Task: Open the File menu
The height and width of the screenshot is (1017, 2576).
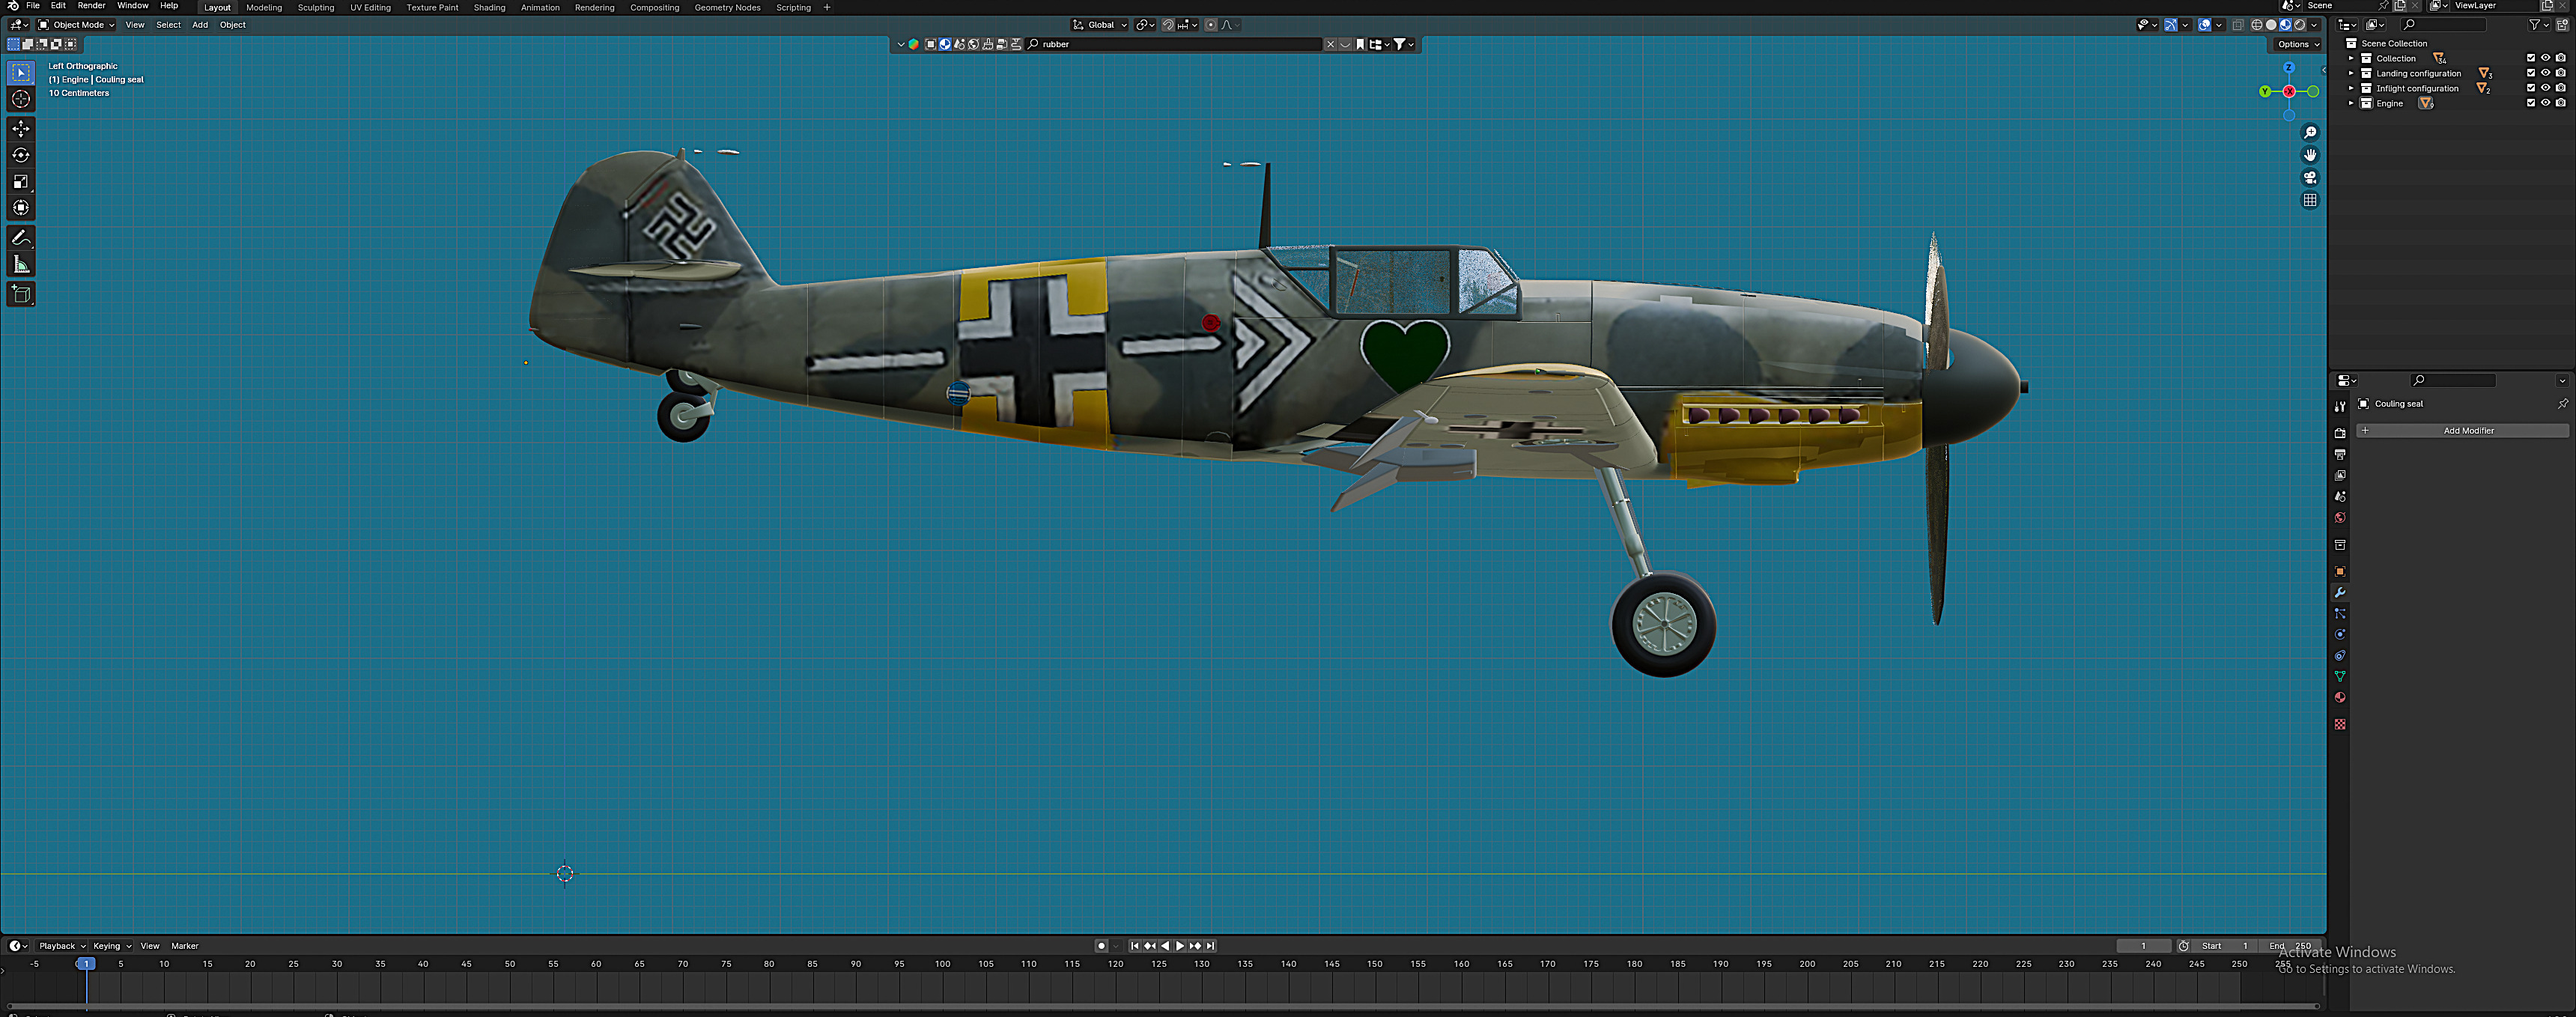Action: (x=33, y=6)
